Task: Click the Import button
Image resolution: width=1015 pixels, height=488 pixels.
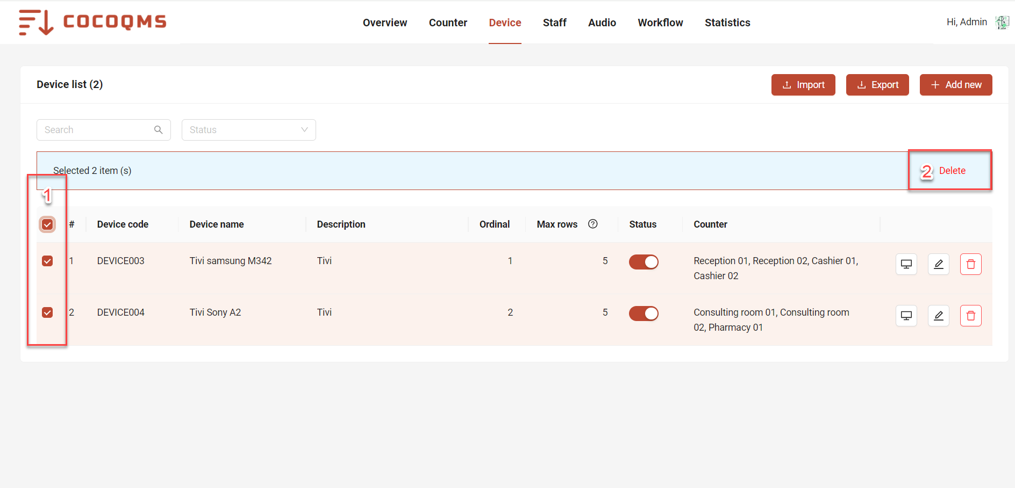Action: pyautogui.click(x=803, y=85)
